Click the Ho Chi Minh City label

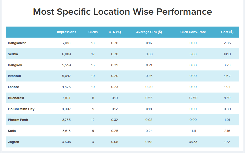[x=21, y=109]
